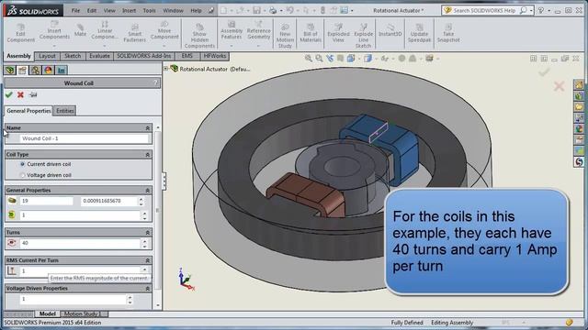Screen dimensions: 588x330
Task: Open the PropertyManager tab icon
Action: (x=22, y=70)
